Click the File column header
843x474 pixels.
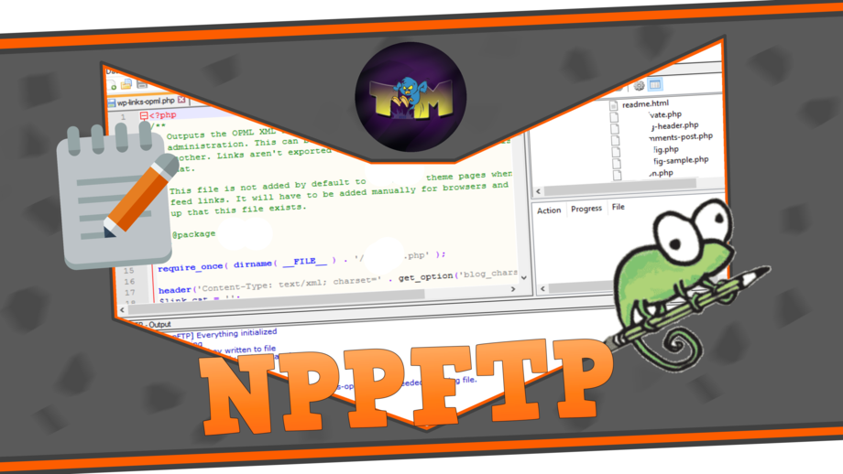point(619,207)
